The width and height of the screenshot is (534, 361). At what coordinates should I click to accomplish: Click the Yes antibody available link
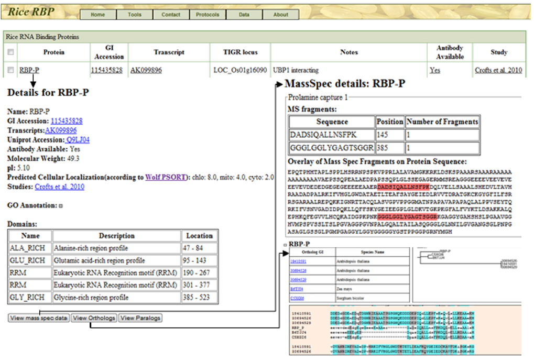(435, 70)
